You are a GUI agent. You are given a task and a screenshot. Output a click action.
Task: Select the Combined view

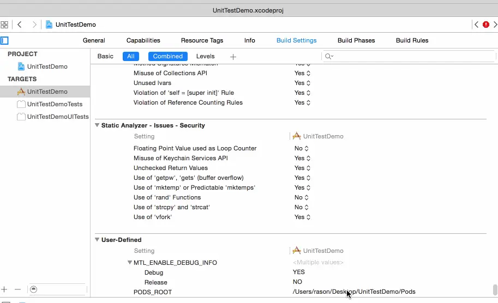(x=167, y=56)
